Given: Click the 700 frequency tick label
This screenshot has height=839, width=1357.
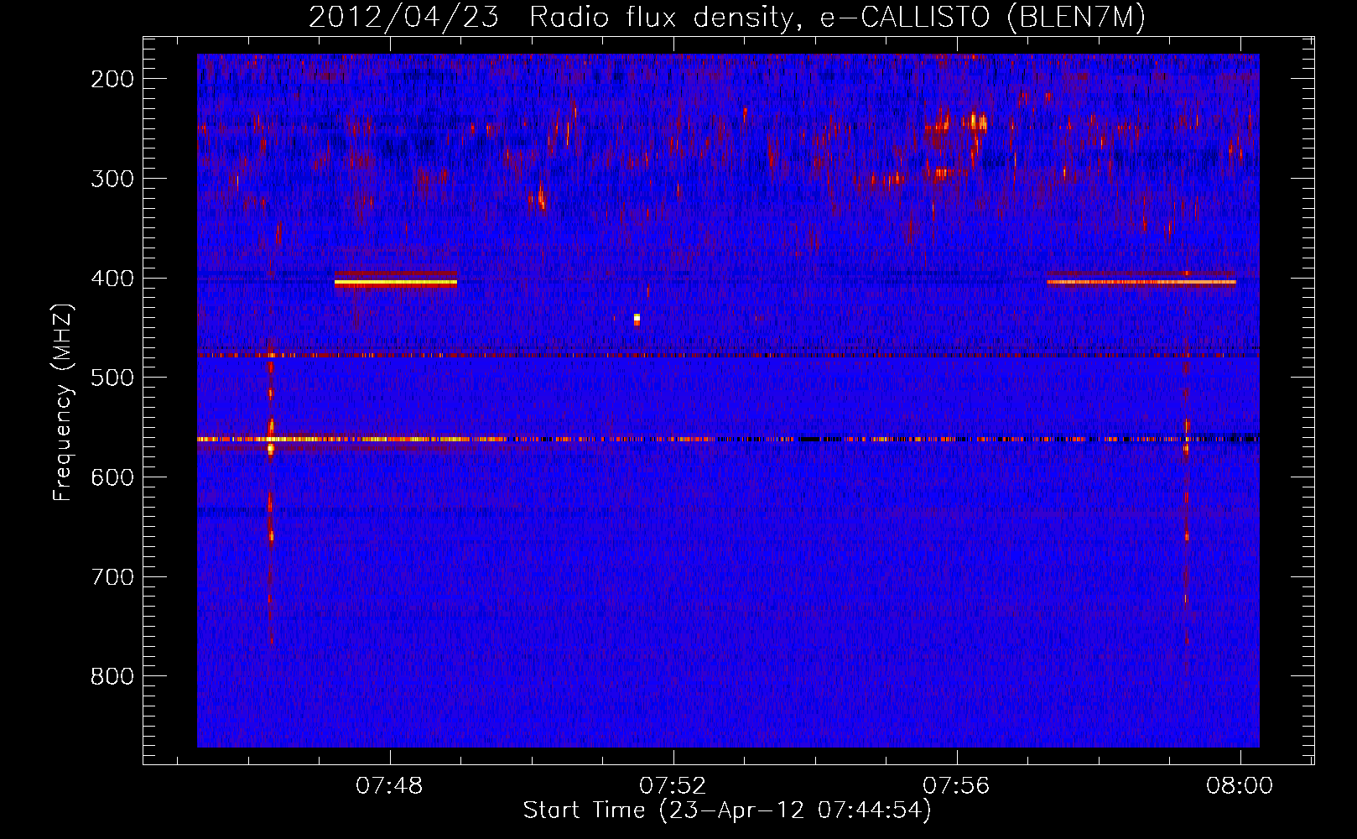Looking at the screenshot, I should (x=112, y=577).
